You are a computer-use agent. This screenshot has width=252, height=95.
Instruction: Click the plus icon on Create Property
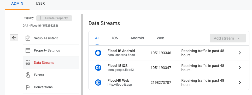coord(41,18)
